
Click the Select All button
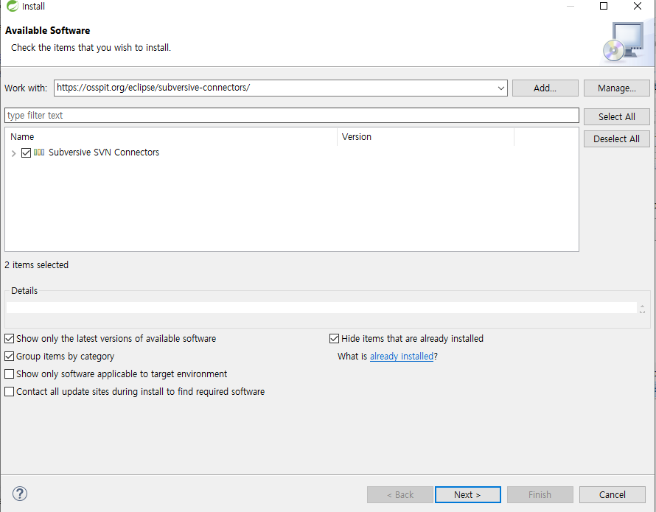point(617,116)
